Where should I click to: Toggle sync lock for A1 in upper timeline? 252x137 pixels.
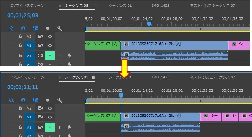point(40,56)
